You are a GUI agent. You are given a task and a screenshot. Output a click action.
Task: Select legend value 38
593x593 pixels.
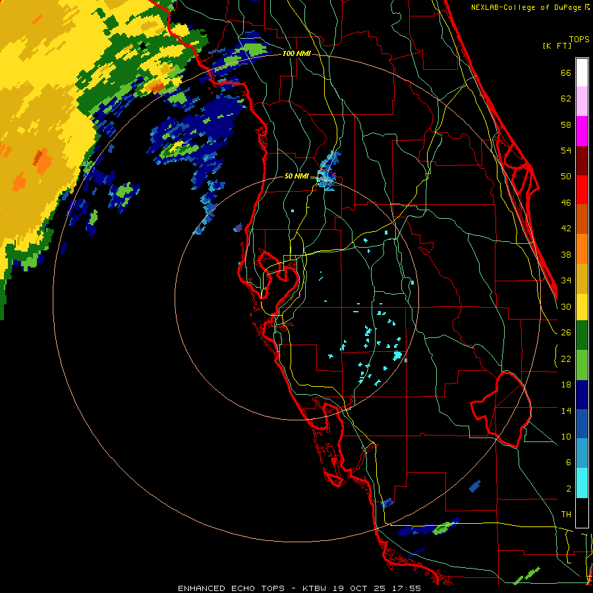click(566, 254)
